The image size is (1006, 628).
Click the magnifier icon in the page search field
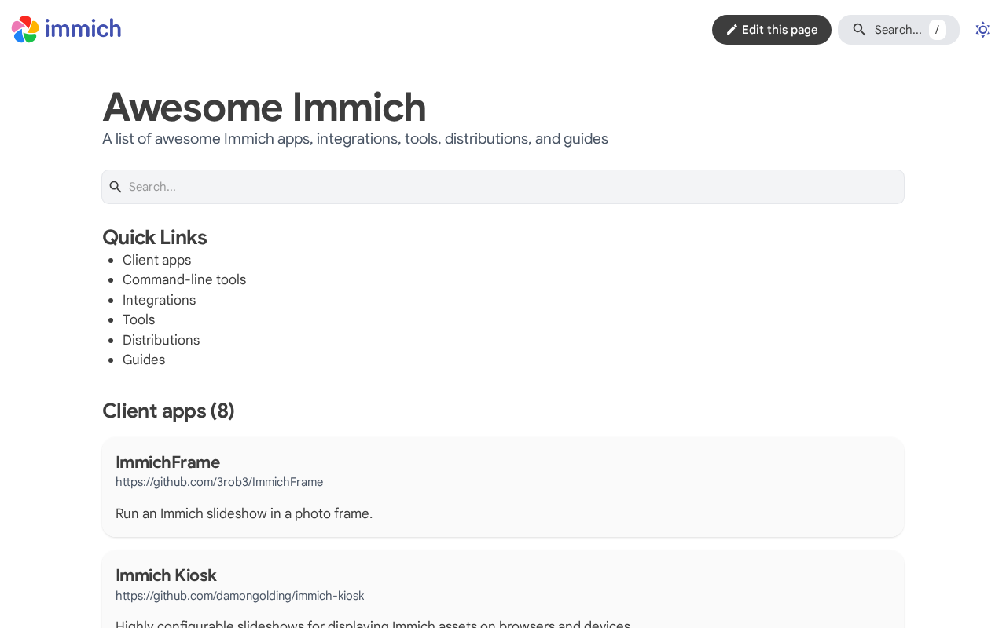(x=116, y=187)
